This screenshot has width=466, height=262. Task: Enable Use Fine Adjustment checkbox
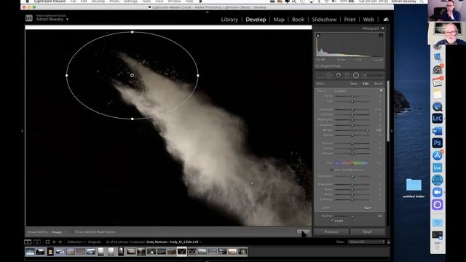pos(331,170)
